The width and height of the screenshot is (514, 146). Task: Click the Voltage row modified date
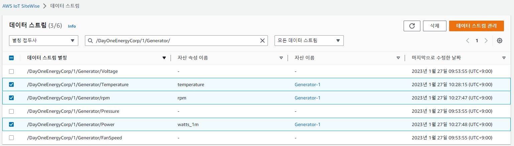click(x=452, y=71)
